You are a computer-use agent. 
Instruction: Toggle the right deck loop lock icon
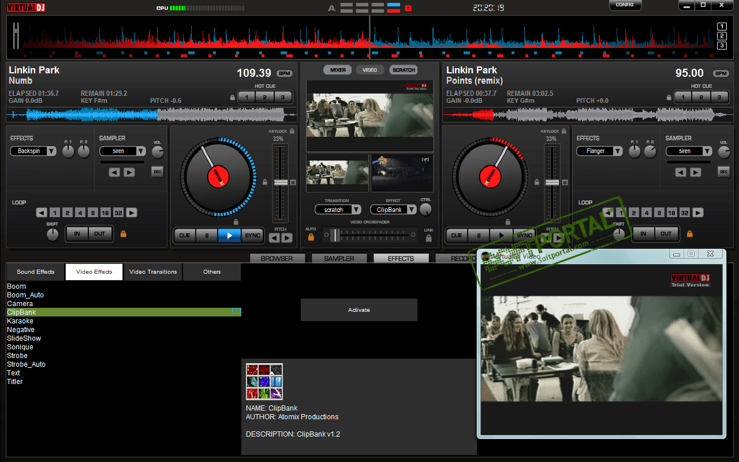pyautogui.click(x=689, y=234)
